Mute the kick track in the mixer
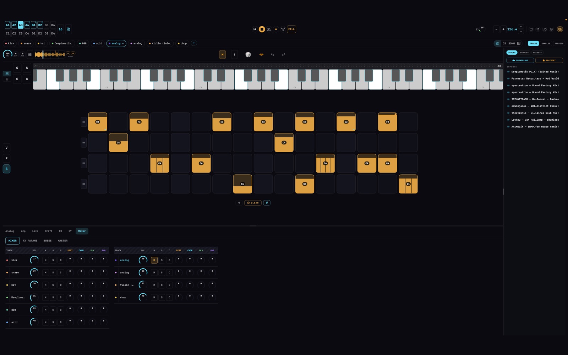 (x=45, y=260)
